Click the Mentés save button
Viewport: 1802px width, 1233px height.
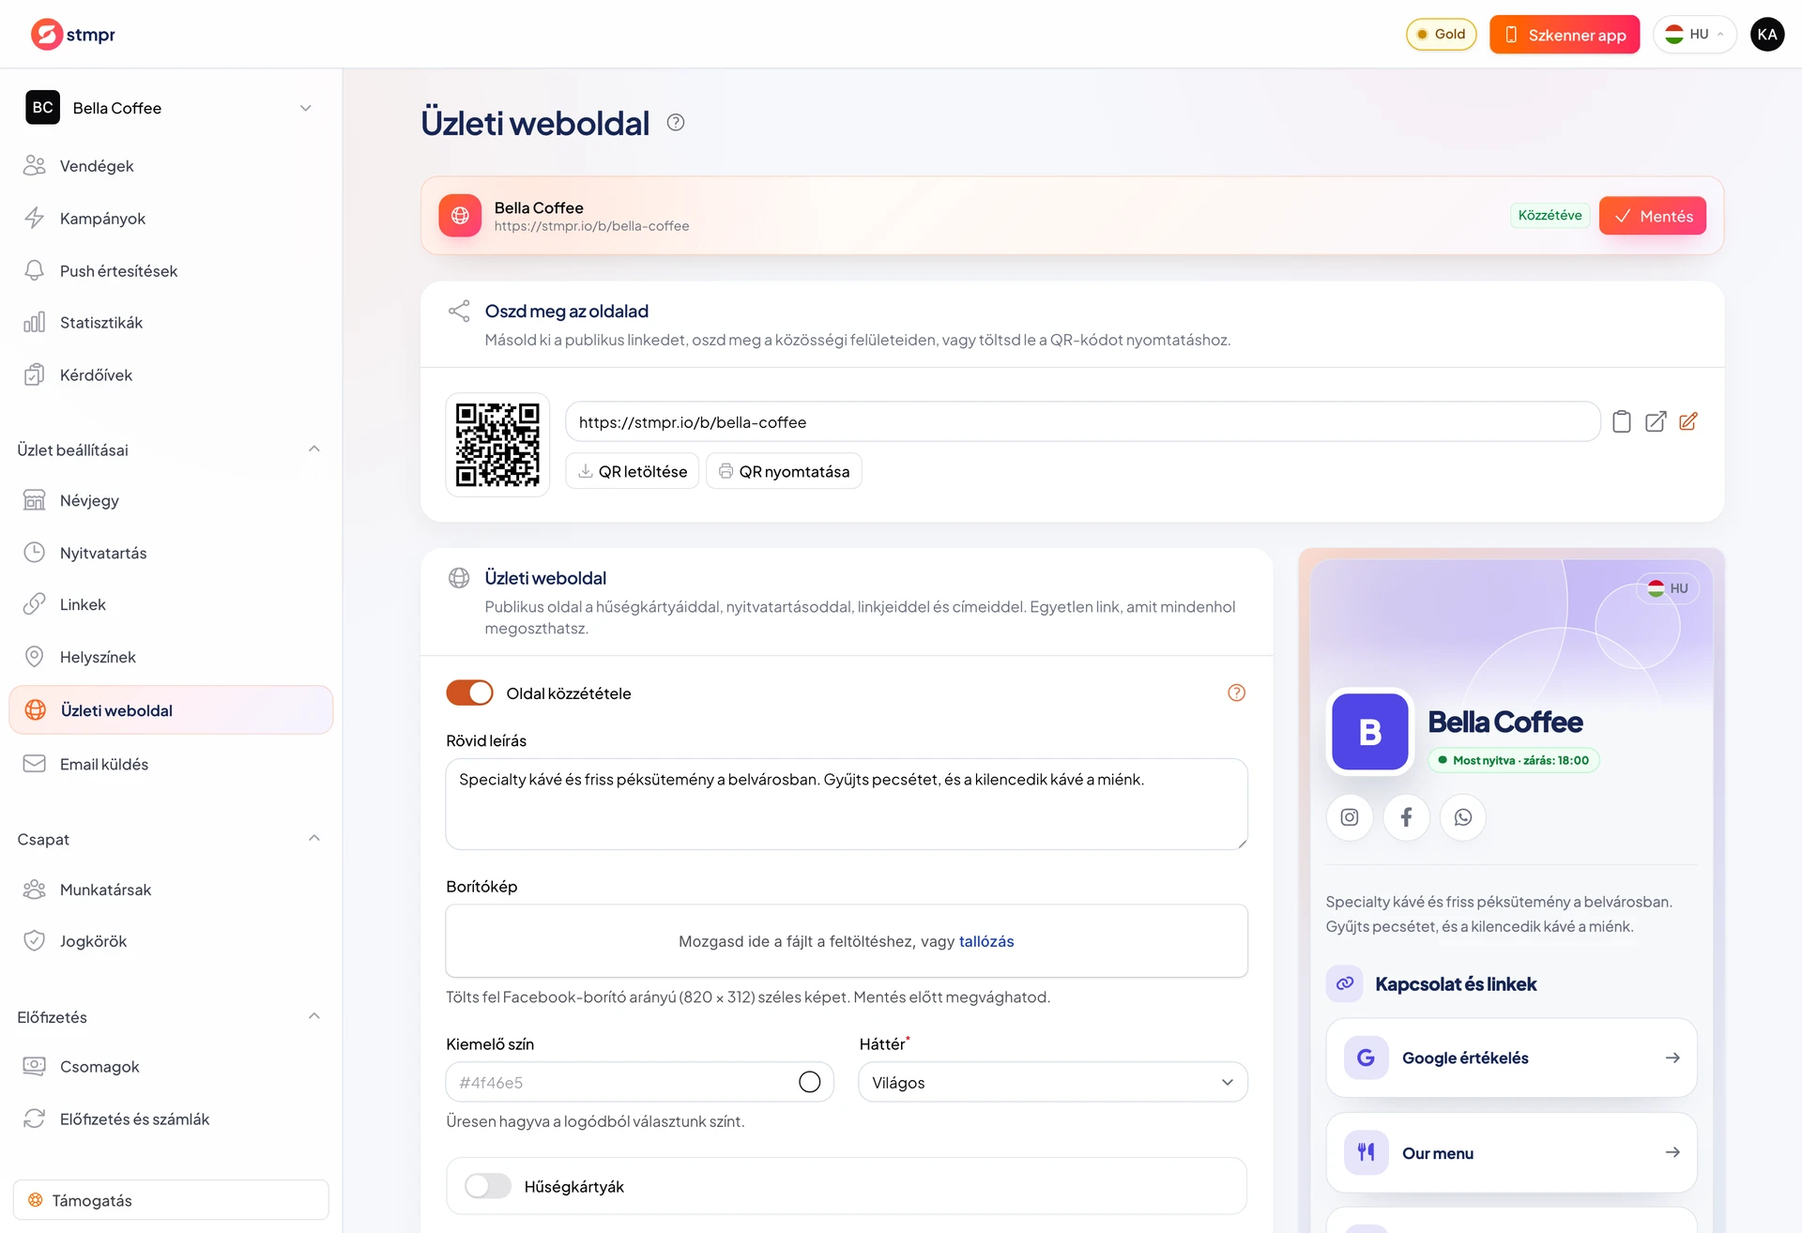tap(1653, 216)
